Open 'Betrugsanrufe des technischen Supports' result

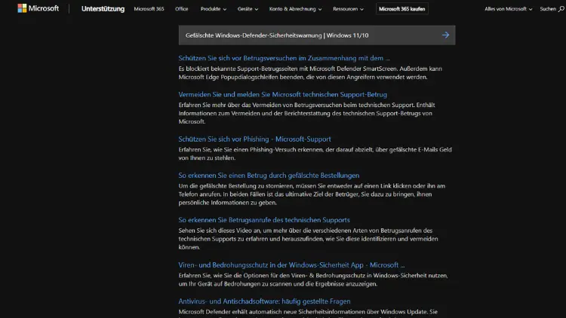tap(264, 220)
